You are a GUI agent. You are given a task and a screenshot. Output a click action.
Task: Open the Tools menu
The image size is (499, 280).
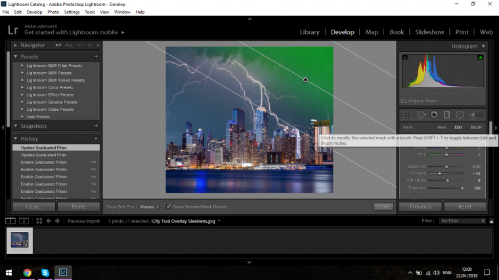click(90, 12)
